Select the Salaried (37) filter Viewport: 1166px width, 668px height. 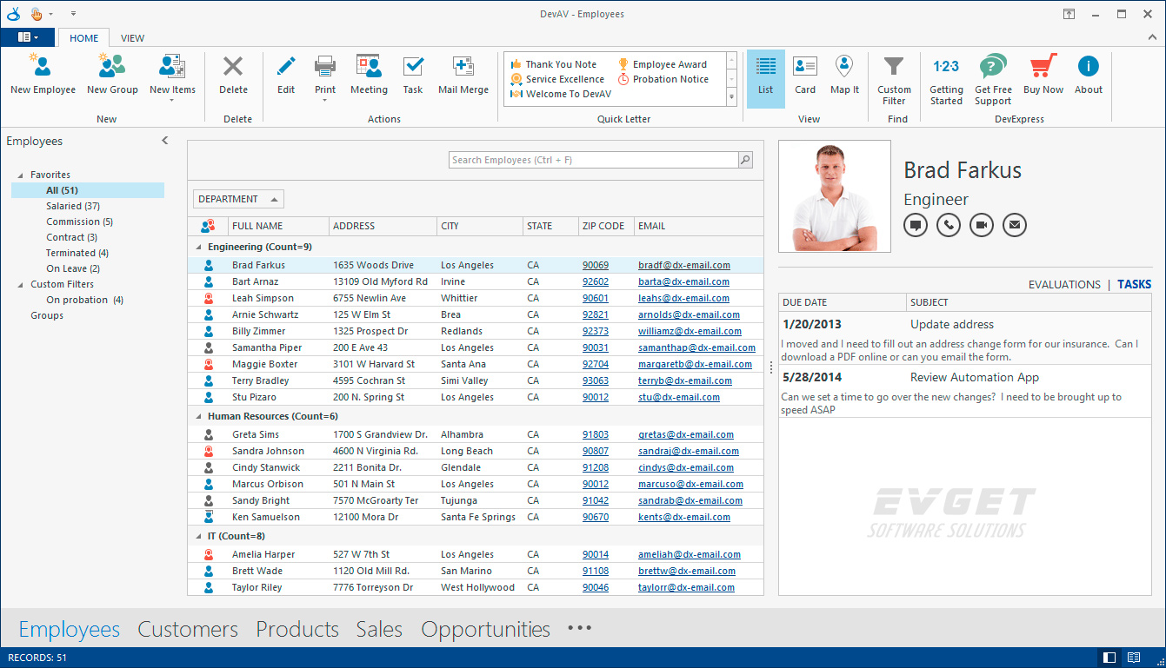coord(73,206)
